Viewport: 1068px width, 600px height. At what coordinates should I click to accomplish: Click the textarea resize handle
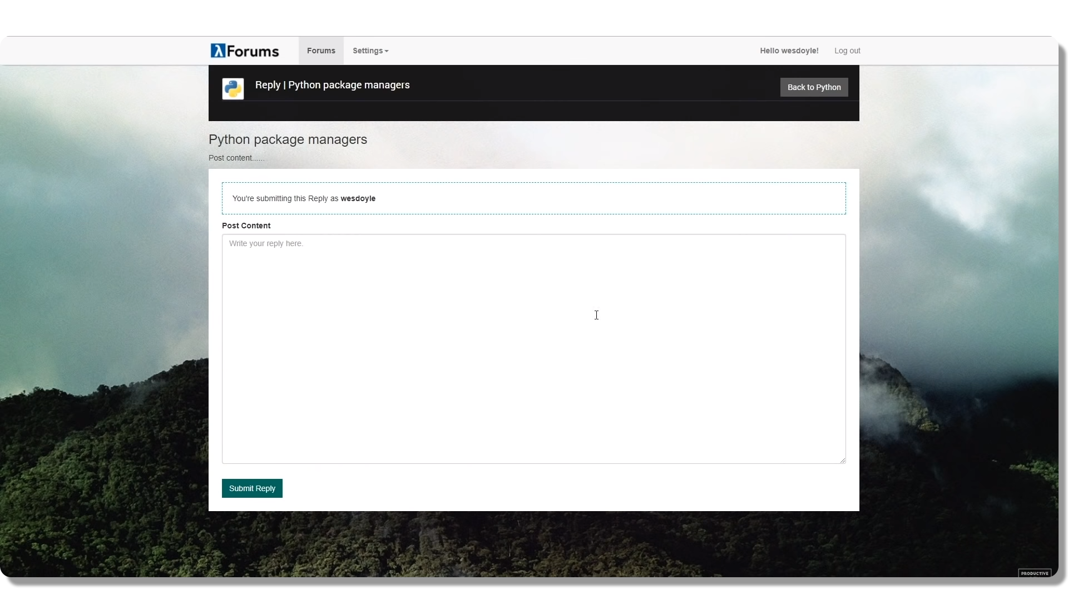[x=843, y=460]
